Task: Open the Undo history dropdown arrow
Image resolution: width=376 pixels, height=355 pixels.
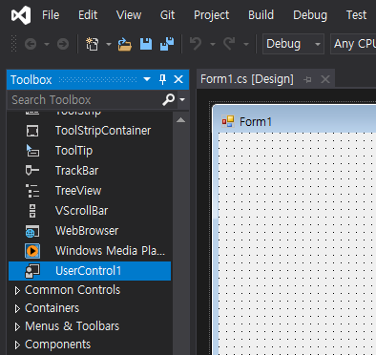Action: pyautogui.click(x=213, y=44)
